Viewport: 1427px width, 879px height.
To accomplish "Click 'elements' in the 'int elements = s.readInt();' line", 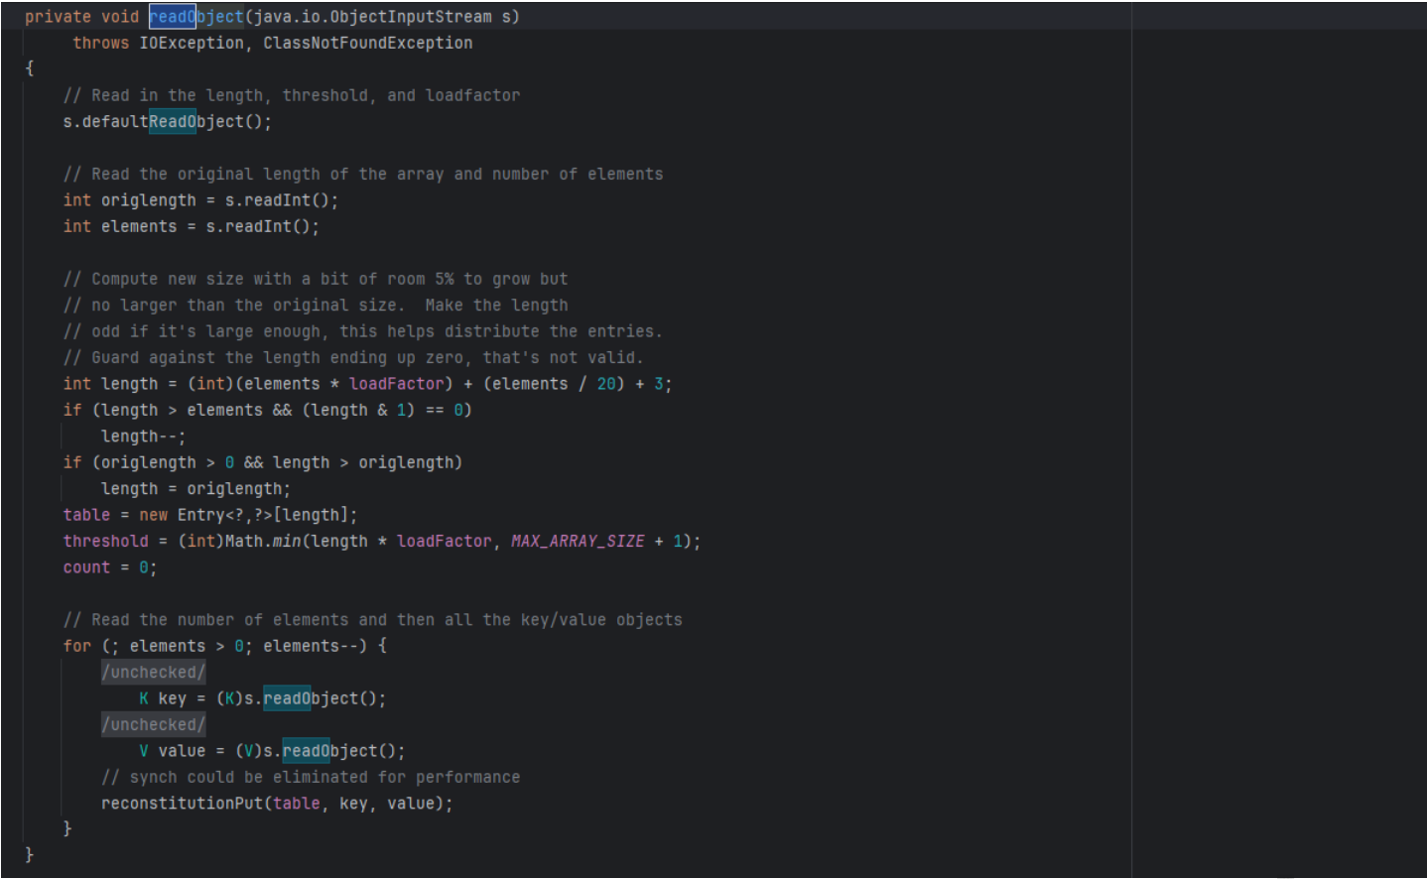I will (139, 227).
